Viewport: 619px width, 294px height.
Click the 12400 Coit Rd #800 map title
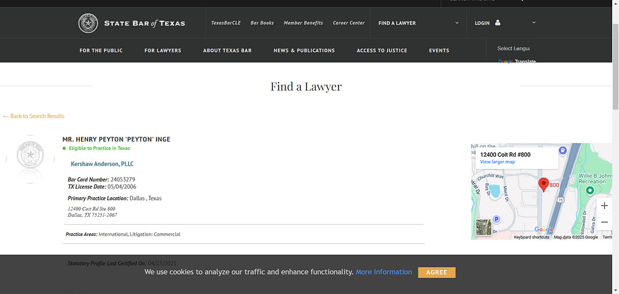(505, 155)
